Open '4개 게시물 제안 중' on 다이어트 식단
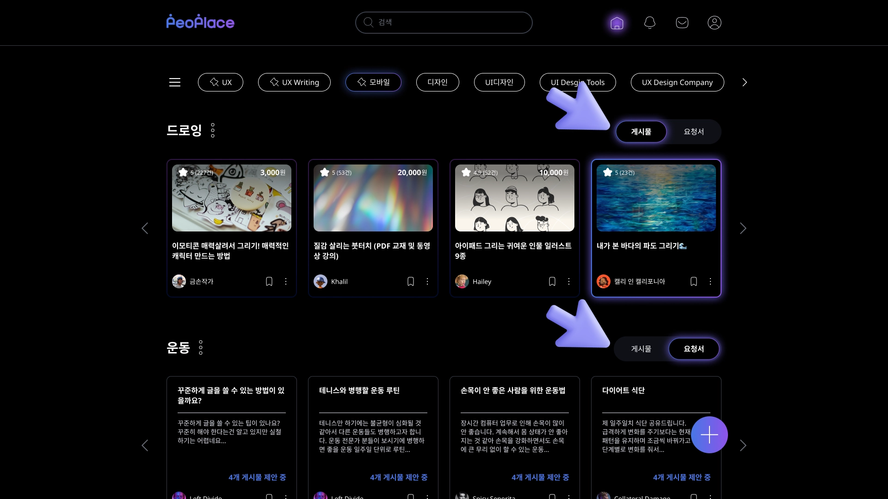Image resolution: width=888 pixels, height=499 pixels. [682, 477]
